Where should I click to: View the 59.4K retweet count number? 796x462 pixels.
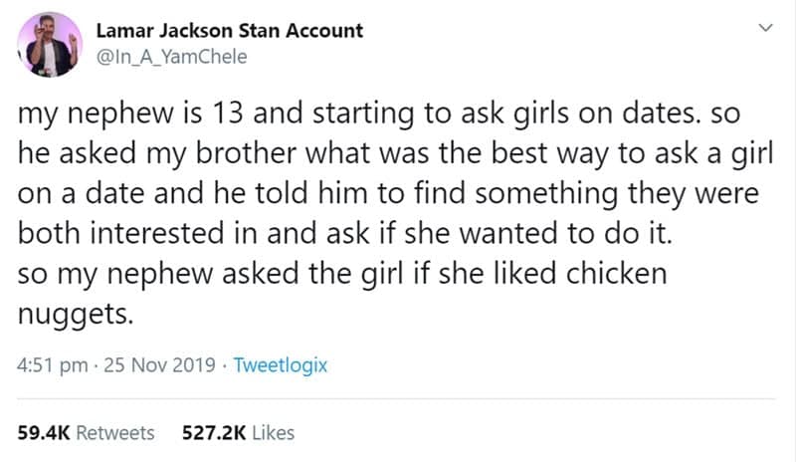(43, 433)
